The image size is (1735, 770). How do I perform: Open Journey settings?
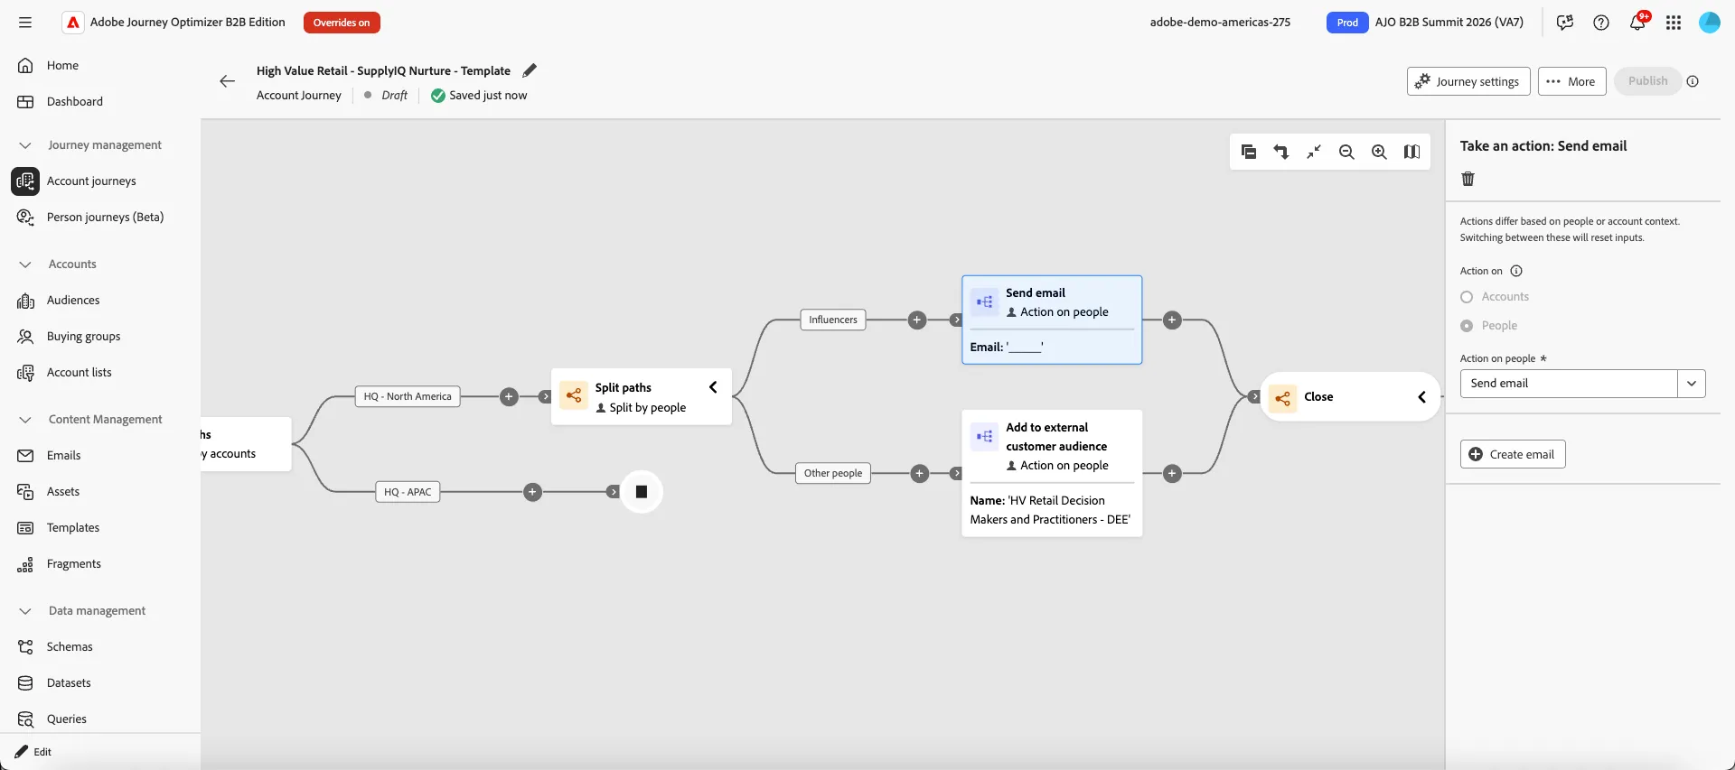click(1468, 81)
